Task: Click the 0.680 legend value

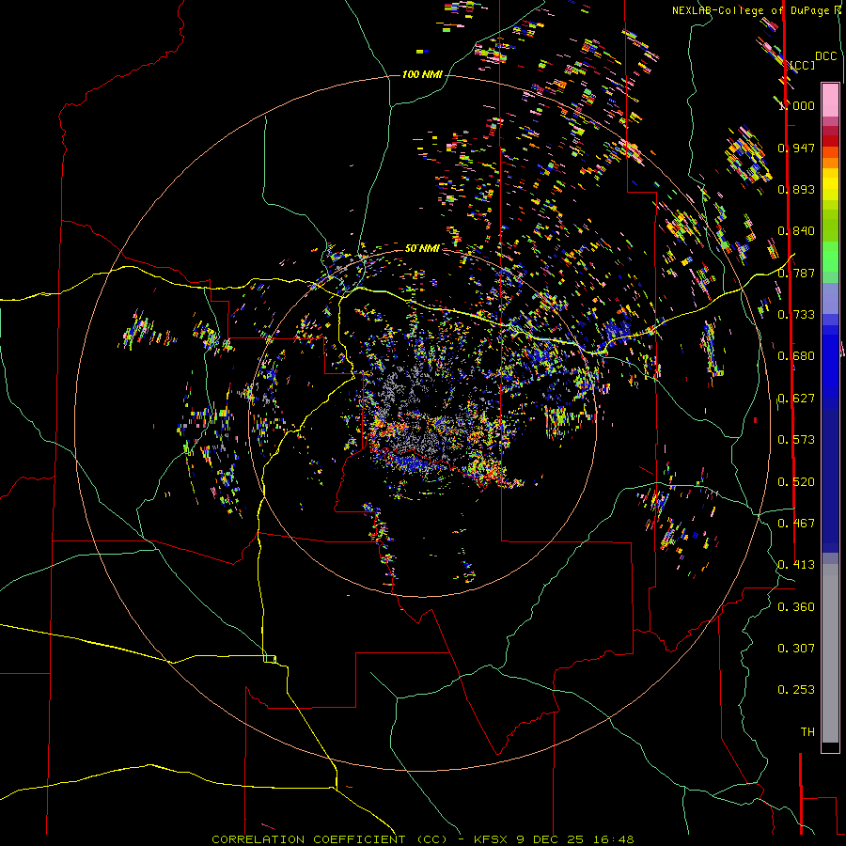Action: 796,356
